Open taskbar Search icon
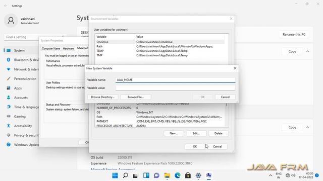The image size is (323, 181). click(x=125, y=175)
